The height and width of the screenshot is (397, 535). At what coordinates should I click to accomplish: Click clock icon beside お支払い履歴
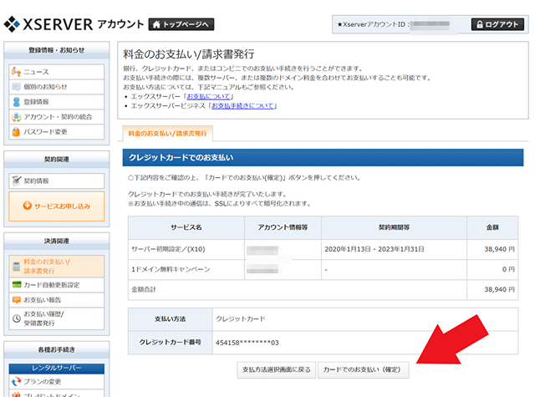[x=17, y=318]
